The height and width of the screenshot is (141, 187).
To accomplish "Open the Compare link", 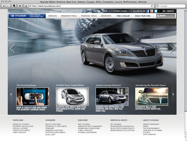I will point(50,128).
